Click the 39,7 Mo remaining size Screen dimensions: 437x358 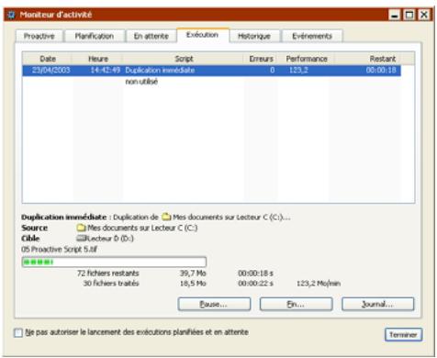pyautogui.click(x=193, y=273)
